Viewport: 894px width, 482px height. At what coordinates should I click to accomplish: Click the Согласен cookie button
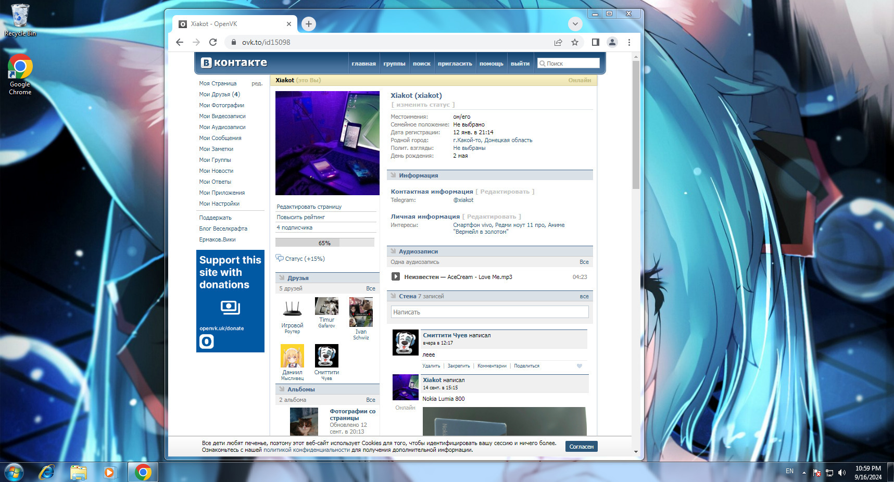581,447
